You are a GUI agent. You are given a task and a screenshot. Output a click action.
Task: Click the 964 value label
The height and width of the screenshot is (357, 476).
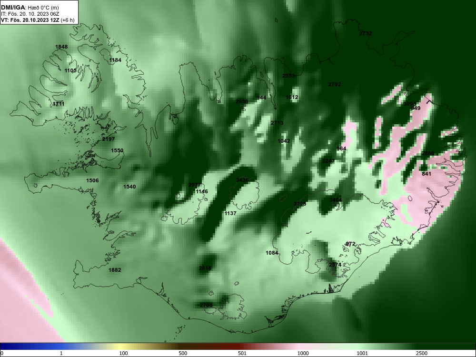pos(341,149)
